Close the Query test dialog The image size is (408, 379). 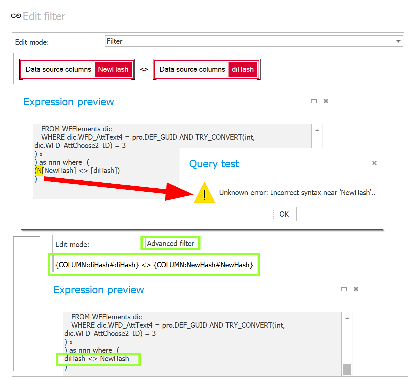374,163
